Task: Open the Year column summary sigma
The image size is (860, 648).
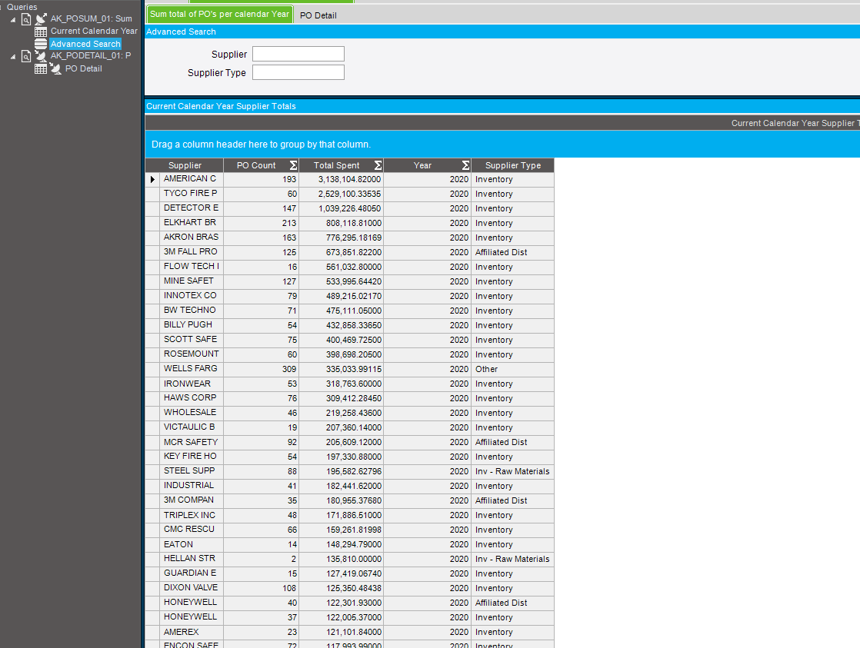Action: [465, 165]
